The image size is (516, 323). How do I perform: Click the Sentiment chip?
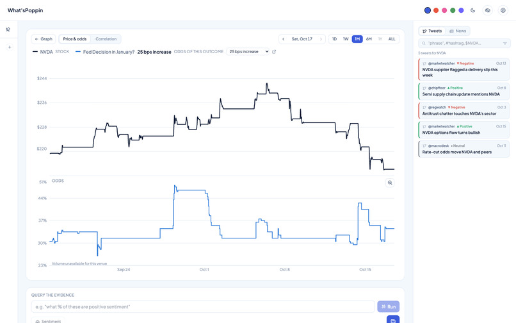pos(48,320)
